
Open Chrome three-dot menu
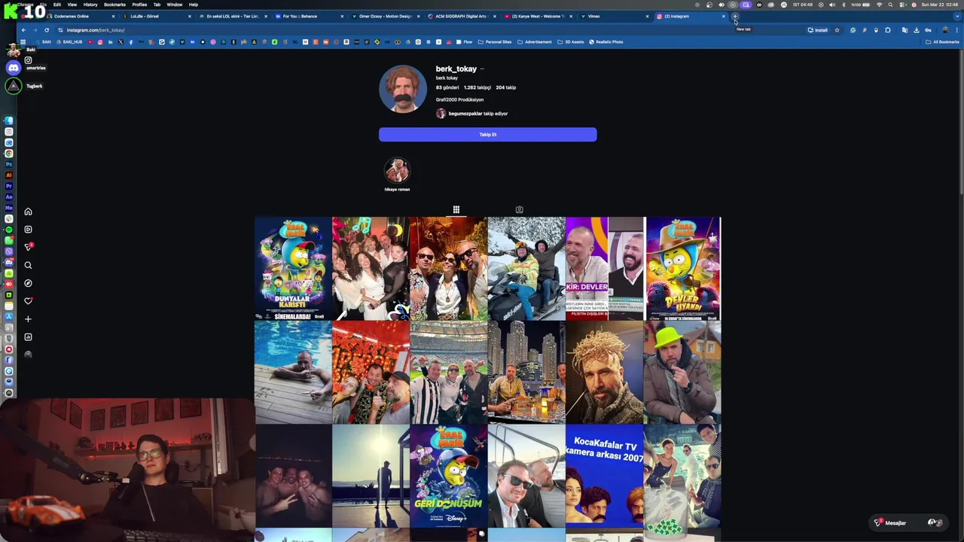click(956, 30)
